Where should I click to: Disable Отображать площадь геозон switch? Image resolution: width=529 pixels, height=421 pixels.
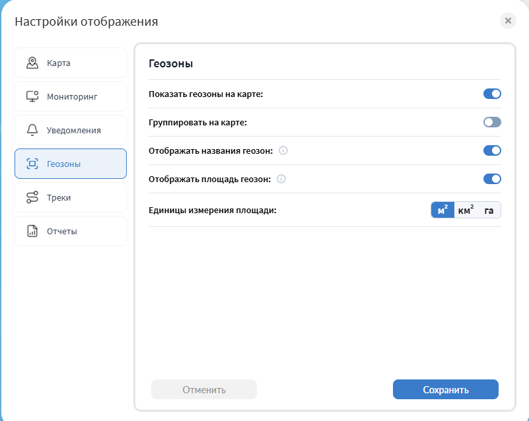pos(492,179)
